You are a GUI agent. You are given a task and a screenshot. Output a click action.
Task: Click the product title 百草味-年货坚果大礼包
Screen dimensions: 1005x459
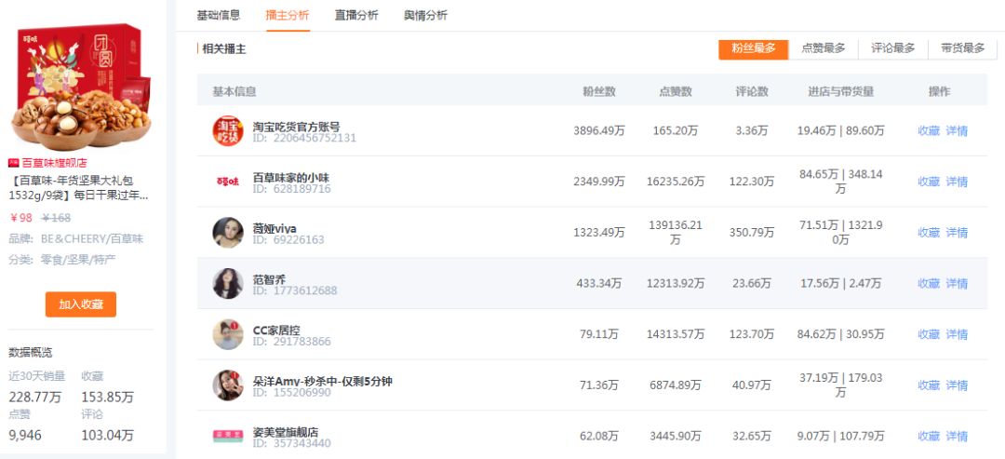79,188
